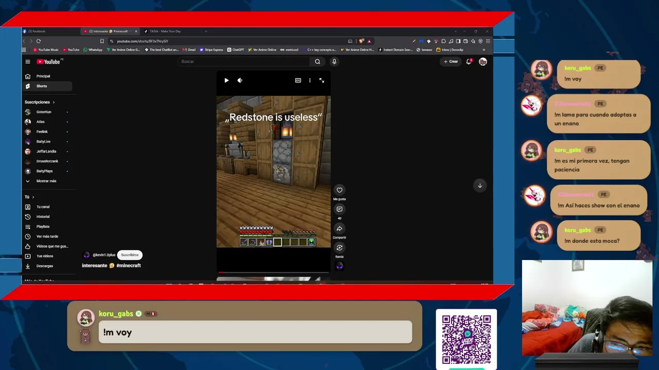The width and height of the screenshot is (659, 370).
Task: Open YouTube notifications bell
Action: 469,62
